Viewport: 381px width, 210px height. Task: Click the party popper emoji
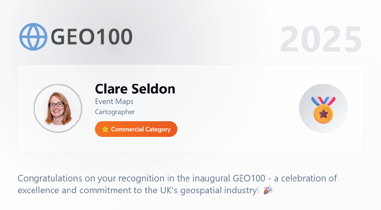[268, 190]
